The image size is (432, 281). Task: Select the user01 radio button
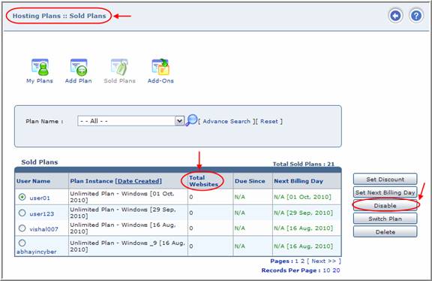point(22,197)
